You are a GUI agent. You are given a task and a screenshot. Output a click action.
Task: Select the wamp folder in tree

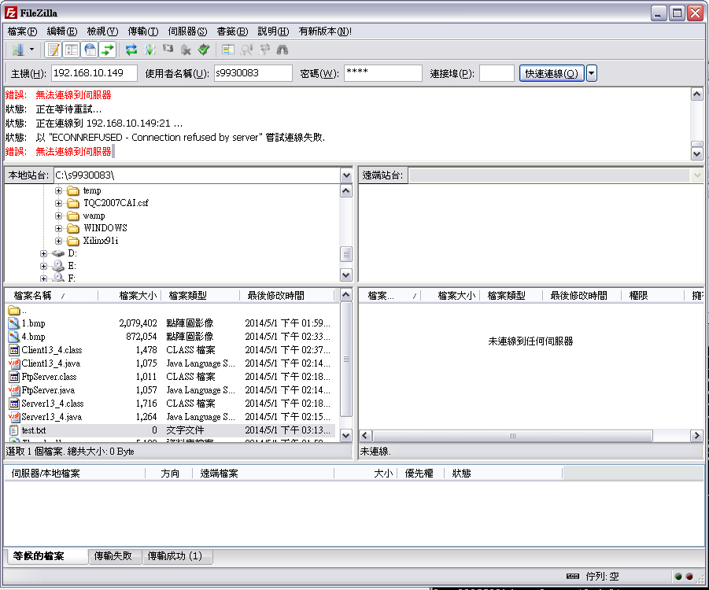(94, 216)
